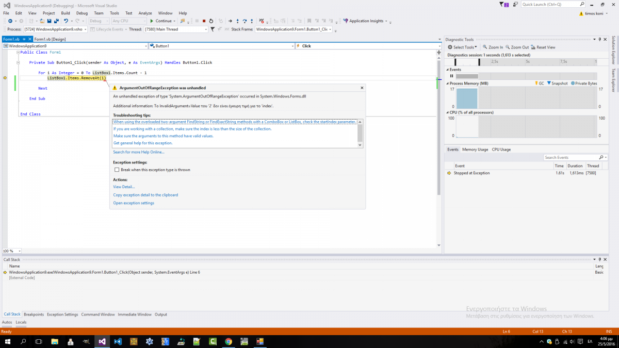Click the Visual Studio taskbar icon
Screen dimensions: 619x348
pos(102,341)
